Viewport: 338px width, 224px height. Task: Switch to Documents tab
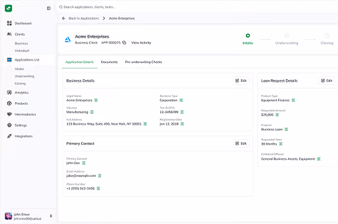[x=109, y=62]
